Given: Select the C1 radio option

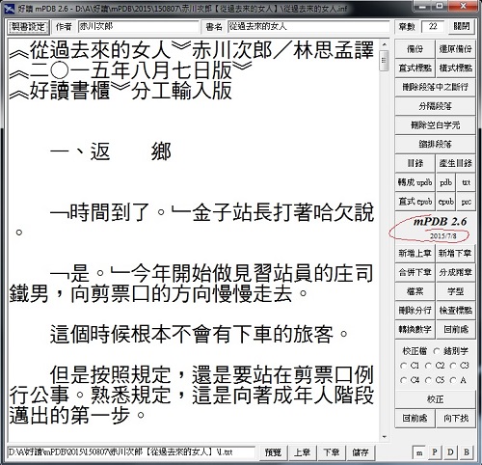Looking at the screenshot, I should click(410, 366).
